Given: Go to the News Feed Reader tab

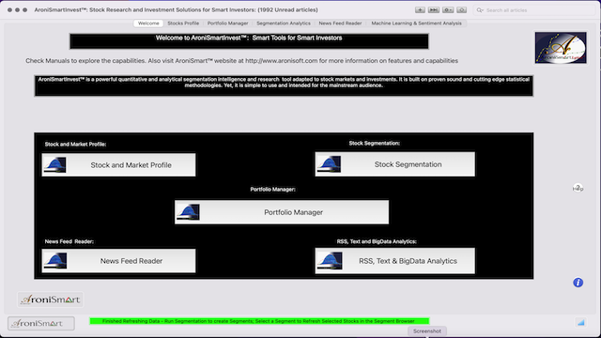Looking at the screenshot, I should (x=340, y=23).
